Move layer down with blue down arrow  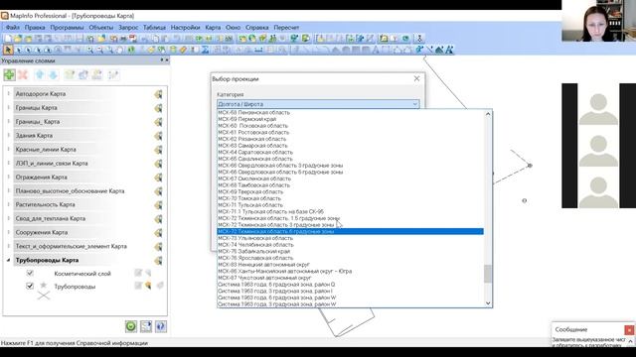click(53, 75)
